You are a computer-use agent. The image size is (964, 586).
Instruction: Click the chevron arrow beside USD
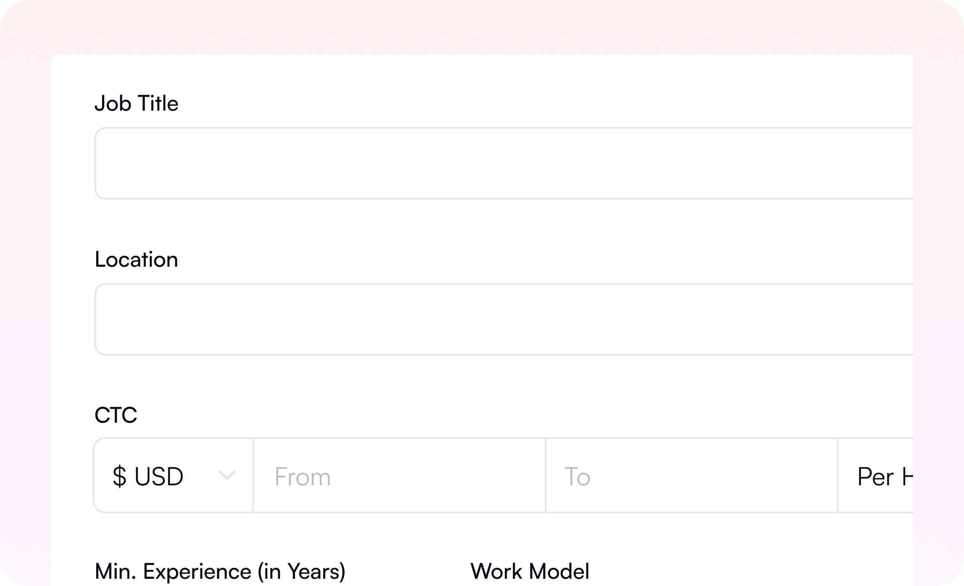pyautogui.click(x=227, y=476)
